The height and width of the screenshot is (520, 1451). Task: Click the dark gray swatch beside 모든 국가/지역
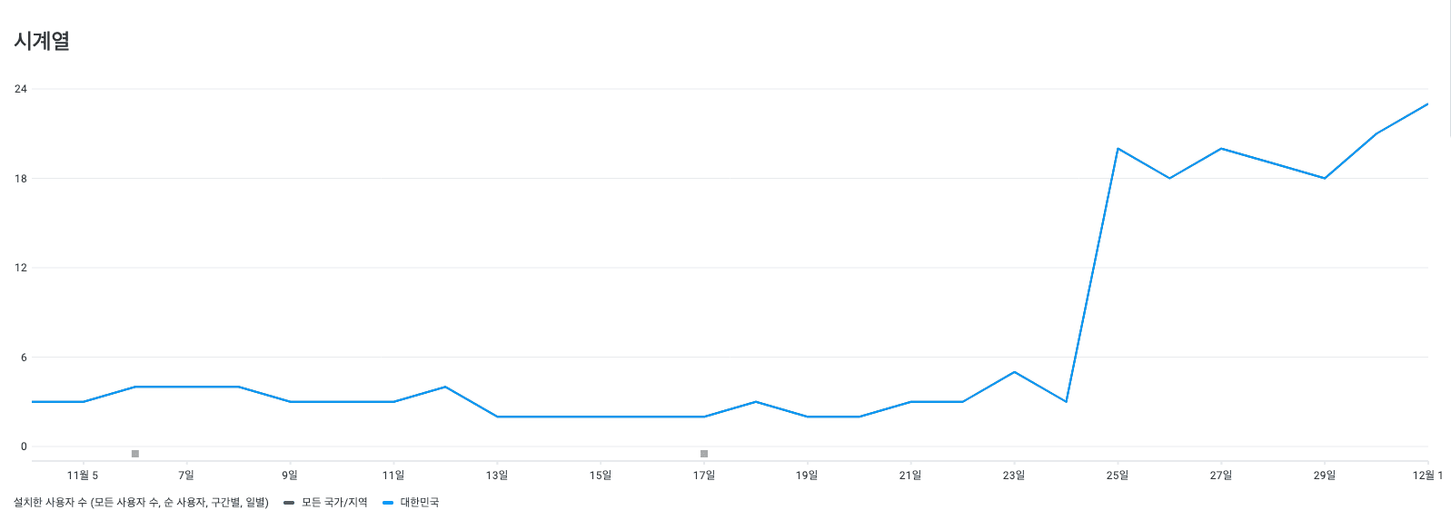tap(289, 503)
